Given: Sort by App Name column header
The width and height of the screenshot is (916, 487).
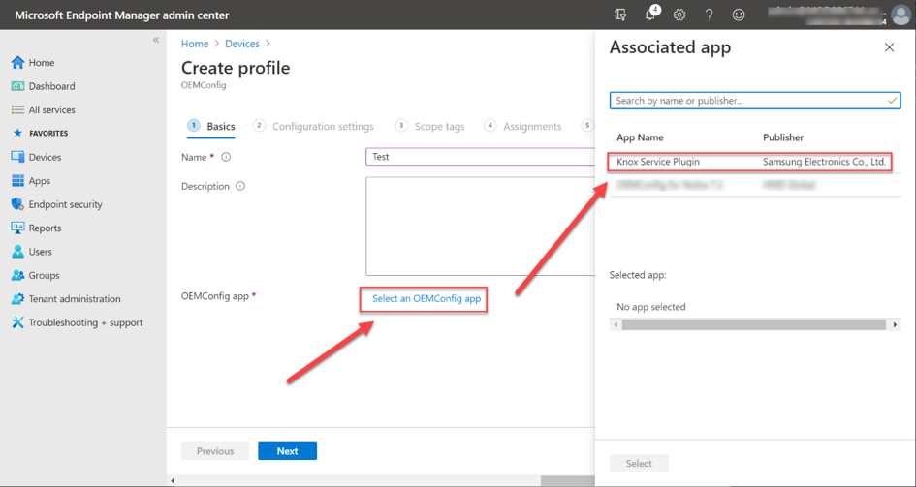Looking at the screenshot, I should [x=640, y=137].
